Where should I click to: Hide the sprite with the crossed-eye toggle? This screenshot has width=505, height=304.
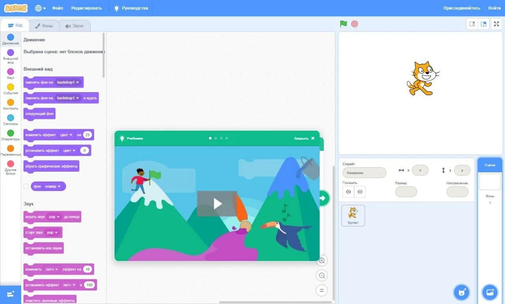tap(360, 192)
